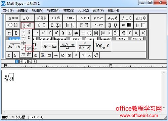
Task: Insert the single ≠ symbol button
Action: click(76, 33)
